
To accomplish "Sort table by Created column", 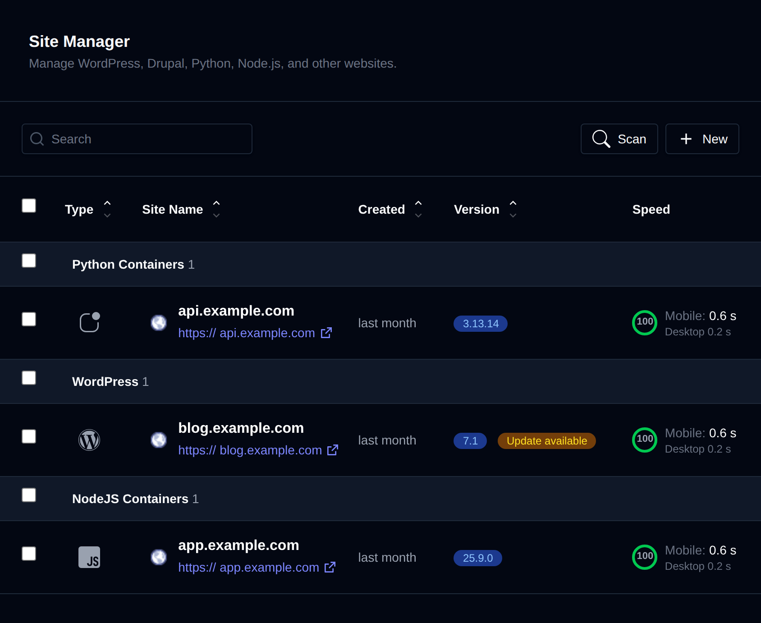I will (x=390, y=209).
